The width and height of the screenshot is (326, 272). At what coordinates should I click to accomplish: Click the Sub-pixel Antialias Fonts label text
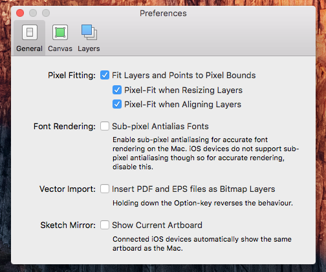160,127
